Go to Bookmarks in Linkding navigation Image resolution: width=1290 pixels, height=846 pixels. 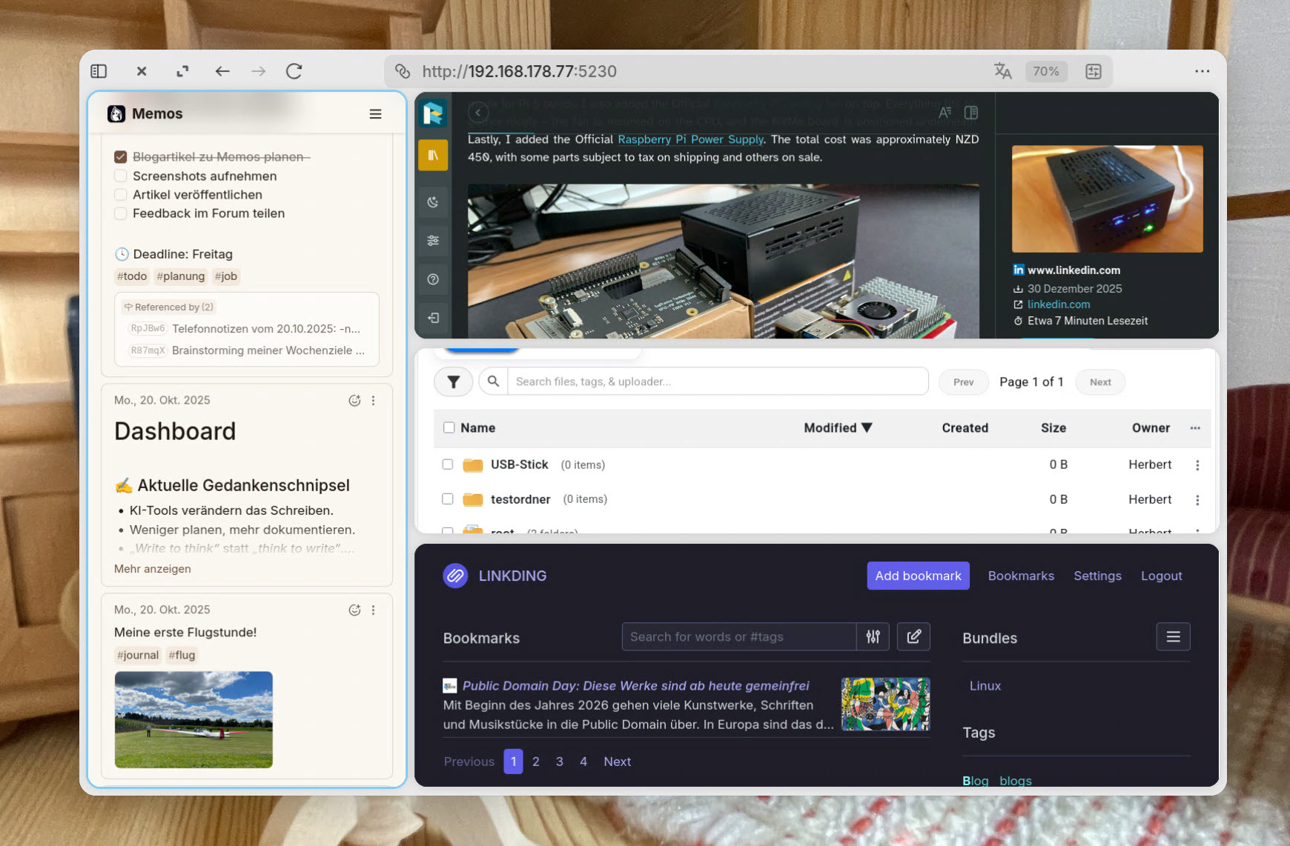coord(1020,576)
